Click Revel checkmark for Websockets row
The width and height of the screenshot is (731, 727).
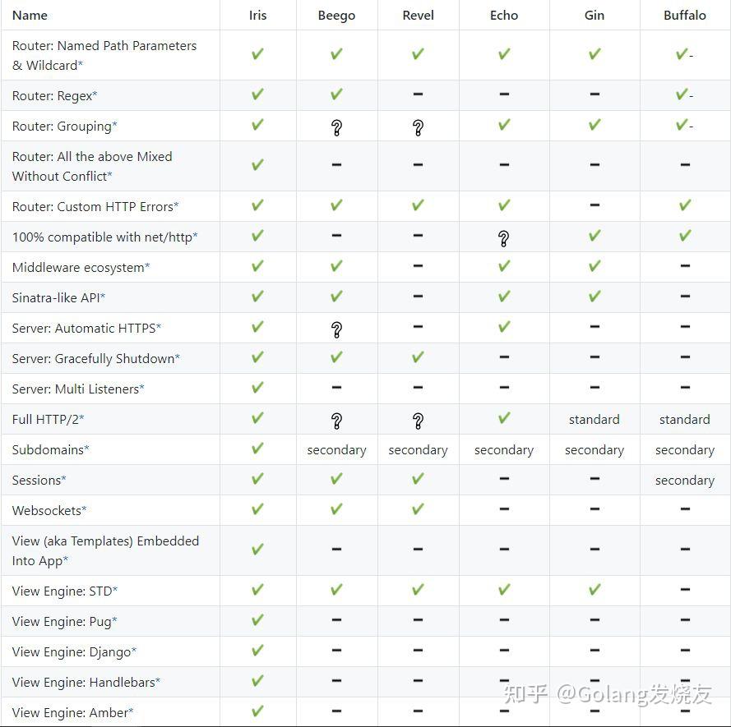click(418, 509)
